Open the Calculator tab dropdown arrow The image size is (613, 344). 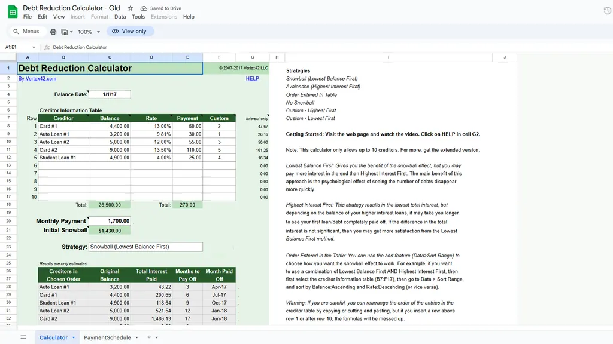74,337
